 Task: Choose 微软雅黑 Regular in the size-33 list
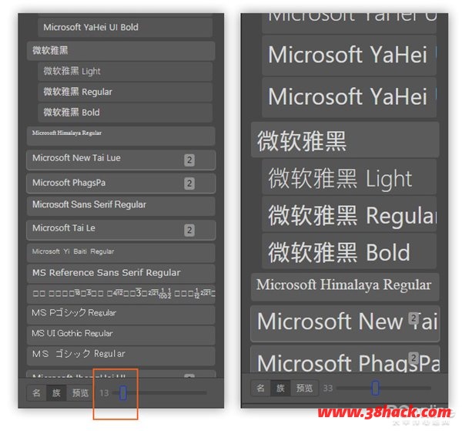point(349,214)
